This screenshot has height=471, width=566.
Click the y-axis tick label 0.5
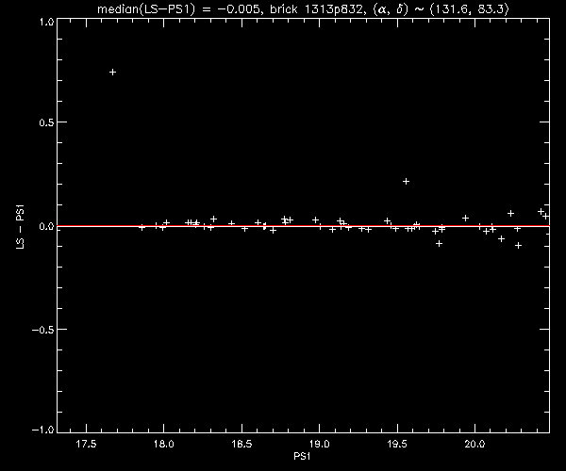coord(46,122)
